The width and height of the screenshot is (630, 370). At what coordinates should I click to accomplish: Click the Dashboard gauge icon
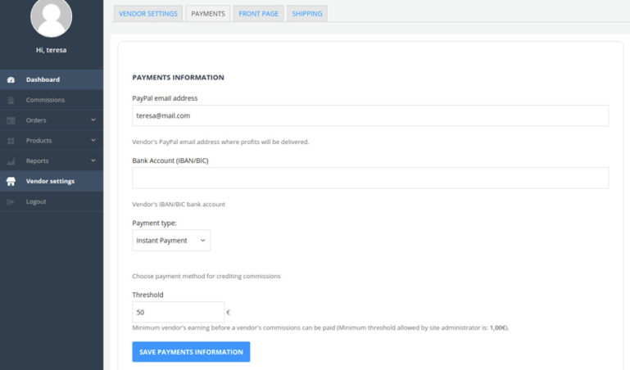[11, 80]
